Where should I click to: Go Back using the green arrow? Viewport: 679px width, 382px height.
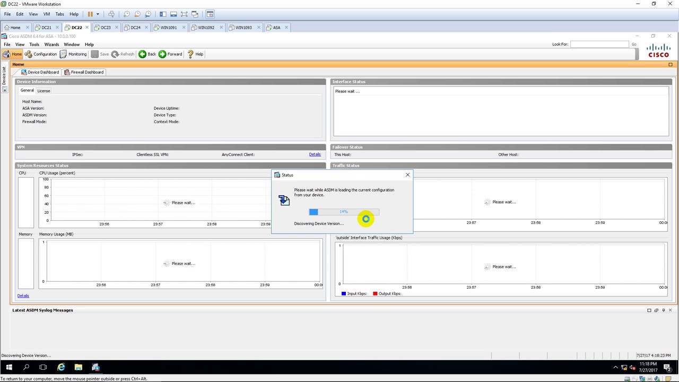[x=147, y=54]
